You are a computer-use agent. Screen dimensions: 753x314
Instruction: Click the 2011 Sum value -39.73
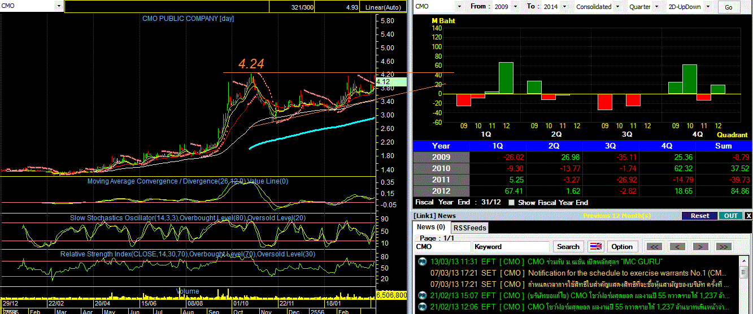coord(738,180)
